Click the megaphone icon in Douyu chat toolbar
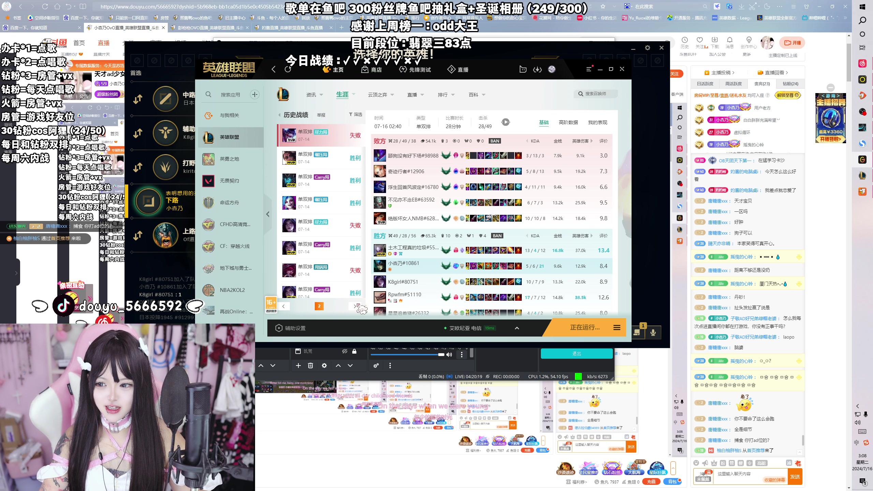This screenshot has width=873, height=491. pos(705,463)
